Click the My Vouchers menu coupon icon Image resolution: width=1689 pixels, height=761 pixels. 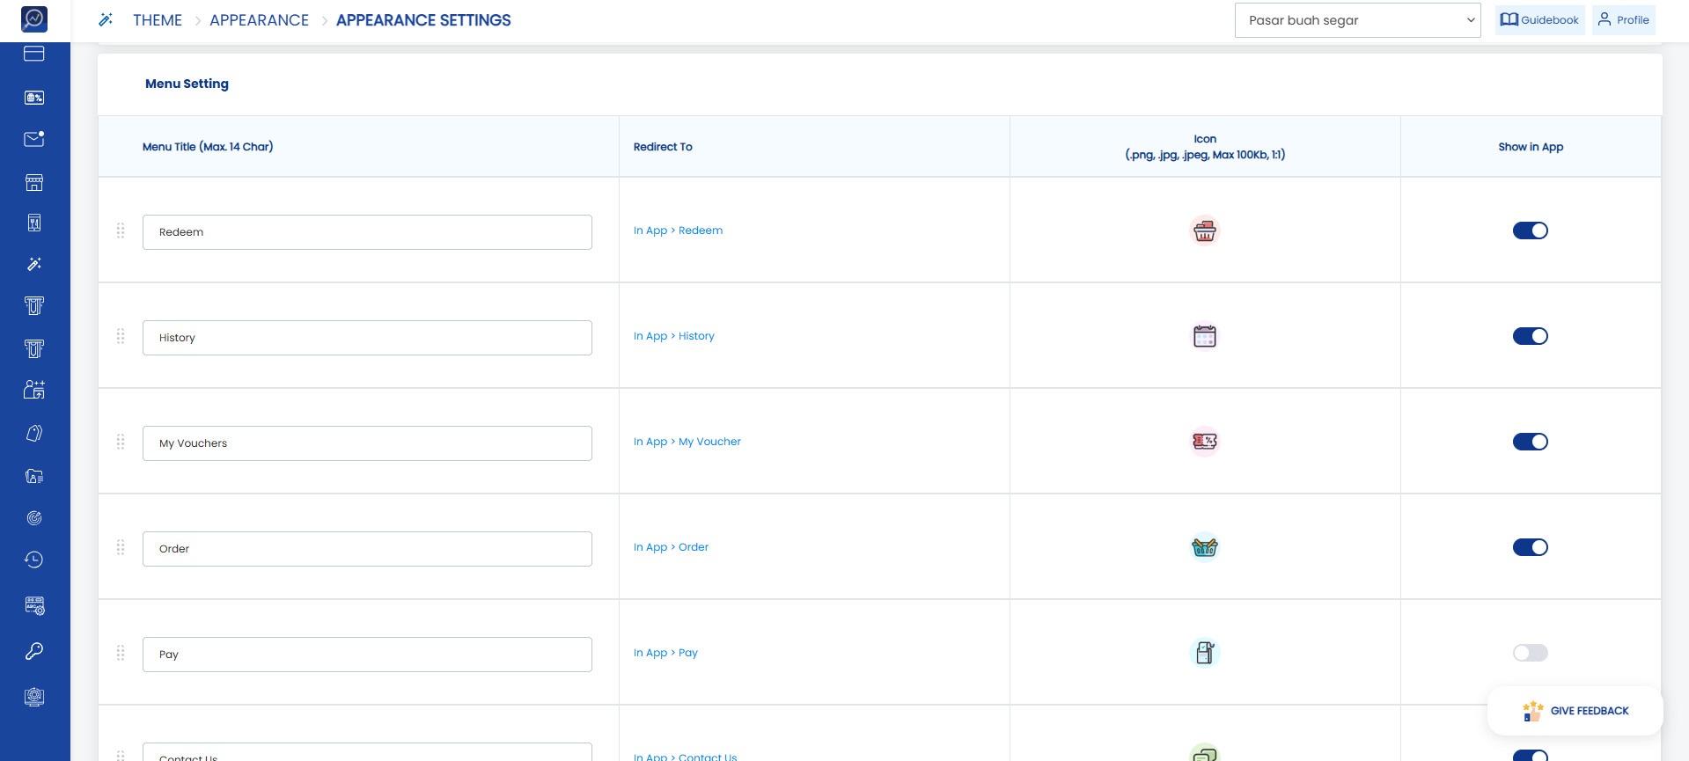(x=1205, y=442)
